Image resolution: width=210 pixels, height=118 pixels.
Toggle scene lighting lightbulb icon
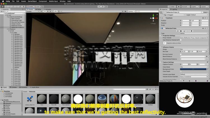(x=45, y=11)
